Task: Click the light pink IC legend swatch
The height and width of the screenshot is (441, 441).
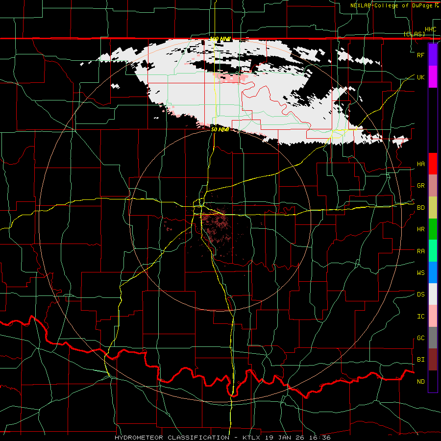Action: [x=433, y=316]
